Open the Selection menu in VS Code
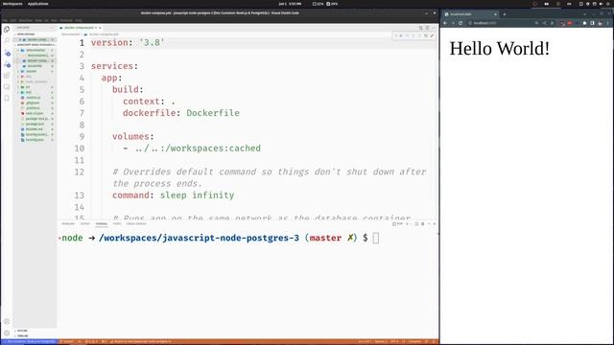Image resolution: width=614 pixels, height=345 pixels. click(26, 20)
